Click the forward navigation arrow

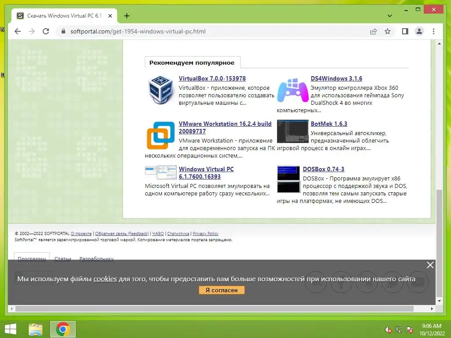[32, 31]
